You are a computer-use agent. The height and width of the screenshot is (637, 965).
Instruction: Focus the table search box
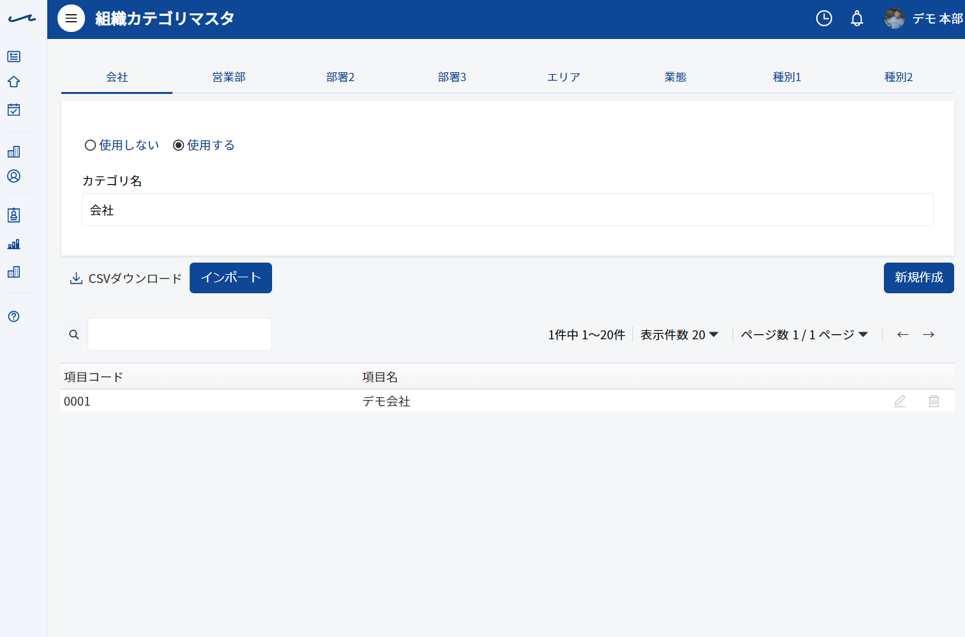tap(179, 334)
